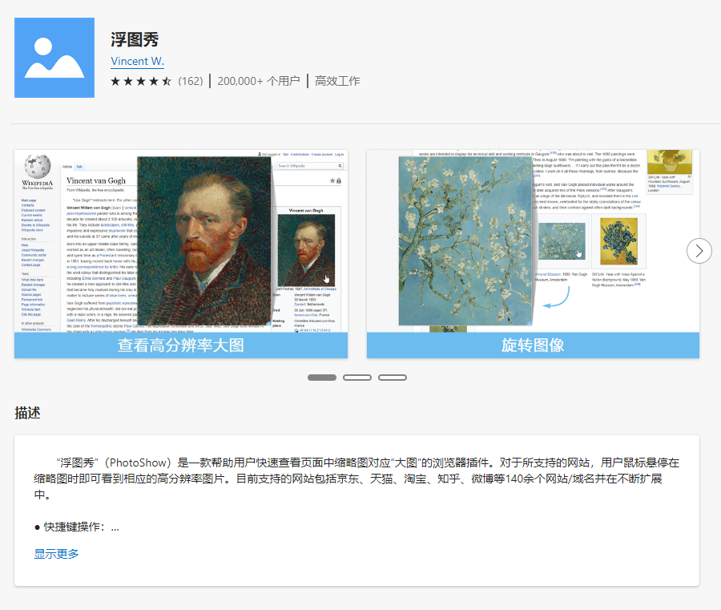721x610 pixels.
Task: Open developer Vincent W. link
Action: [137, 61]
